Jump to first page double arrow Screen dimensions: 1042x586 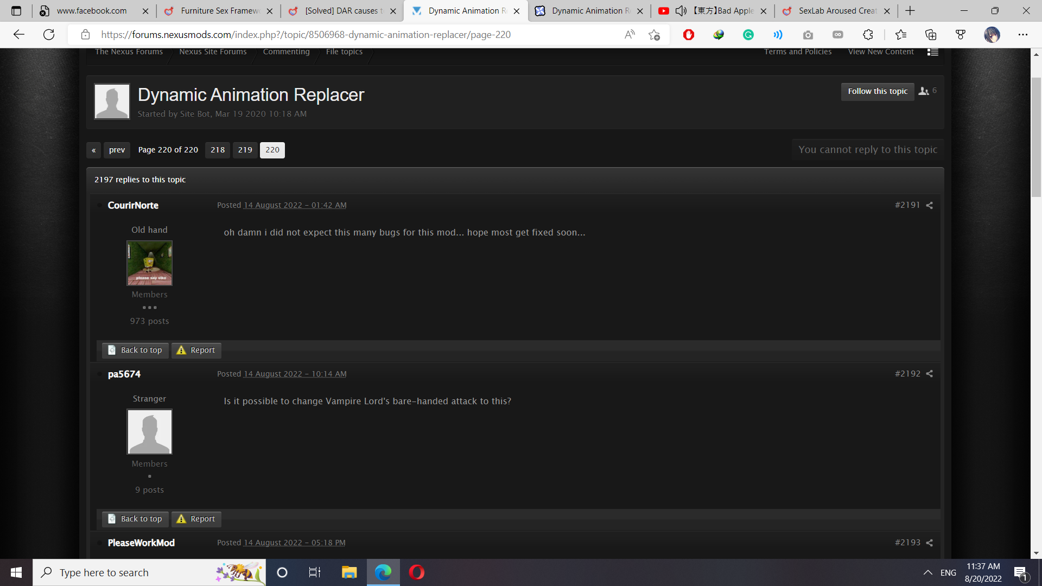click(94, 150)
